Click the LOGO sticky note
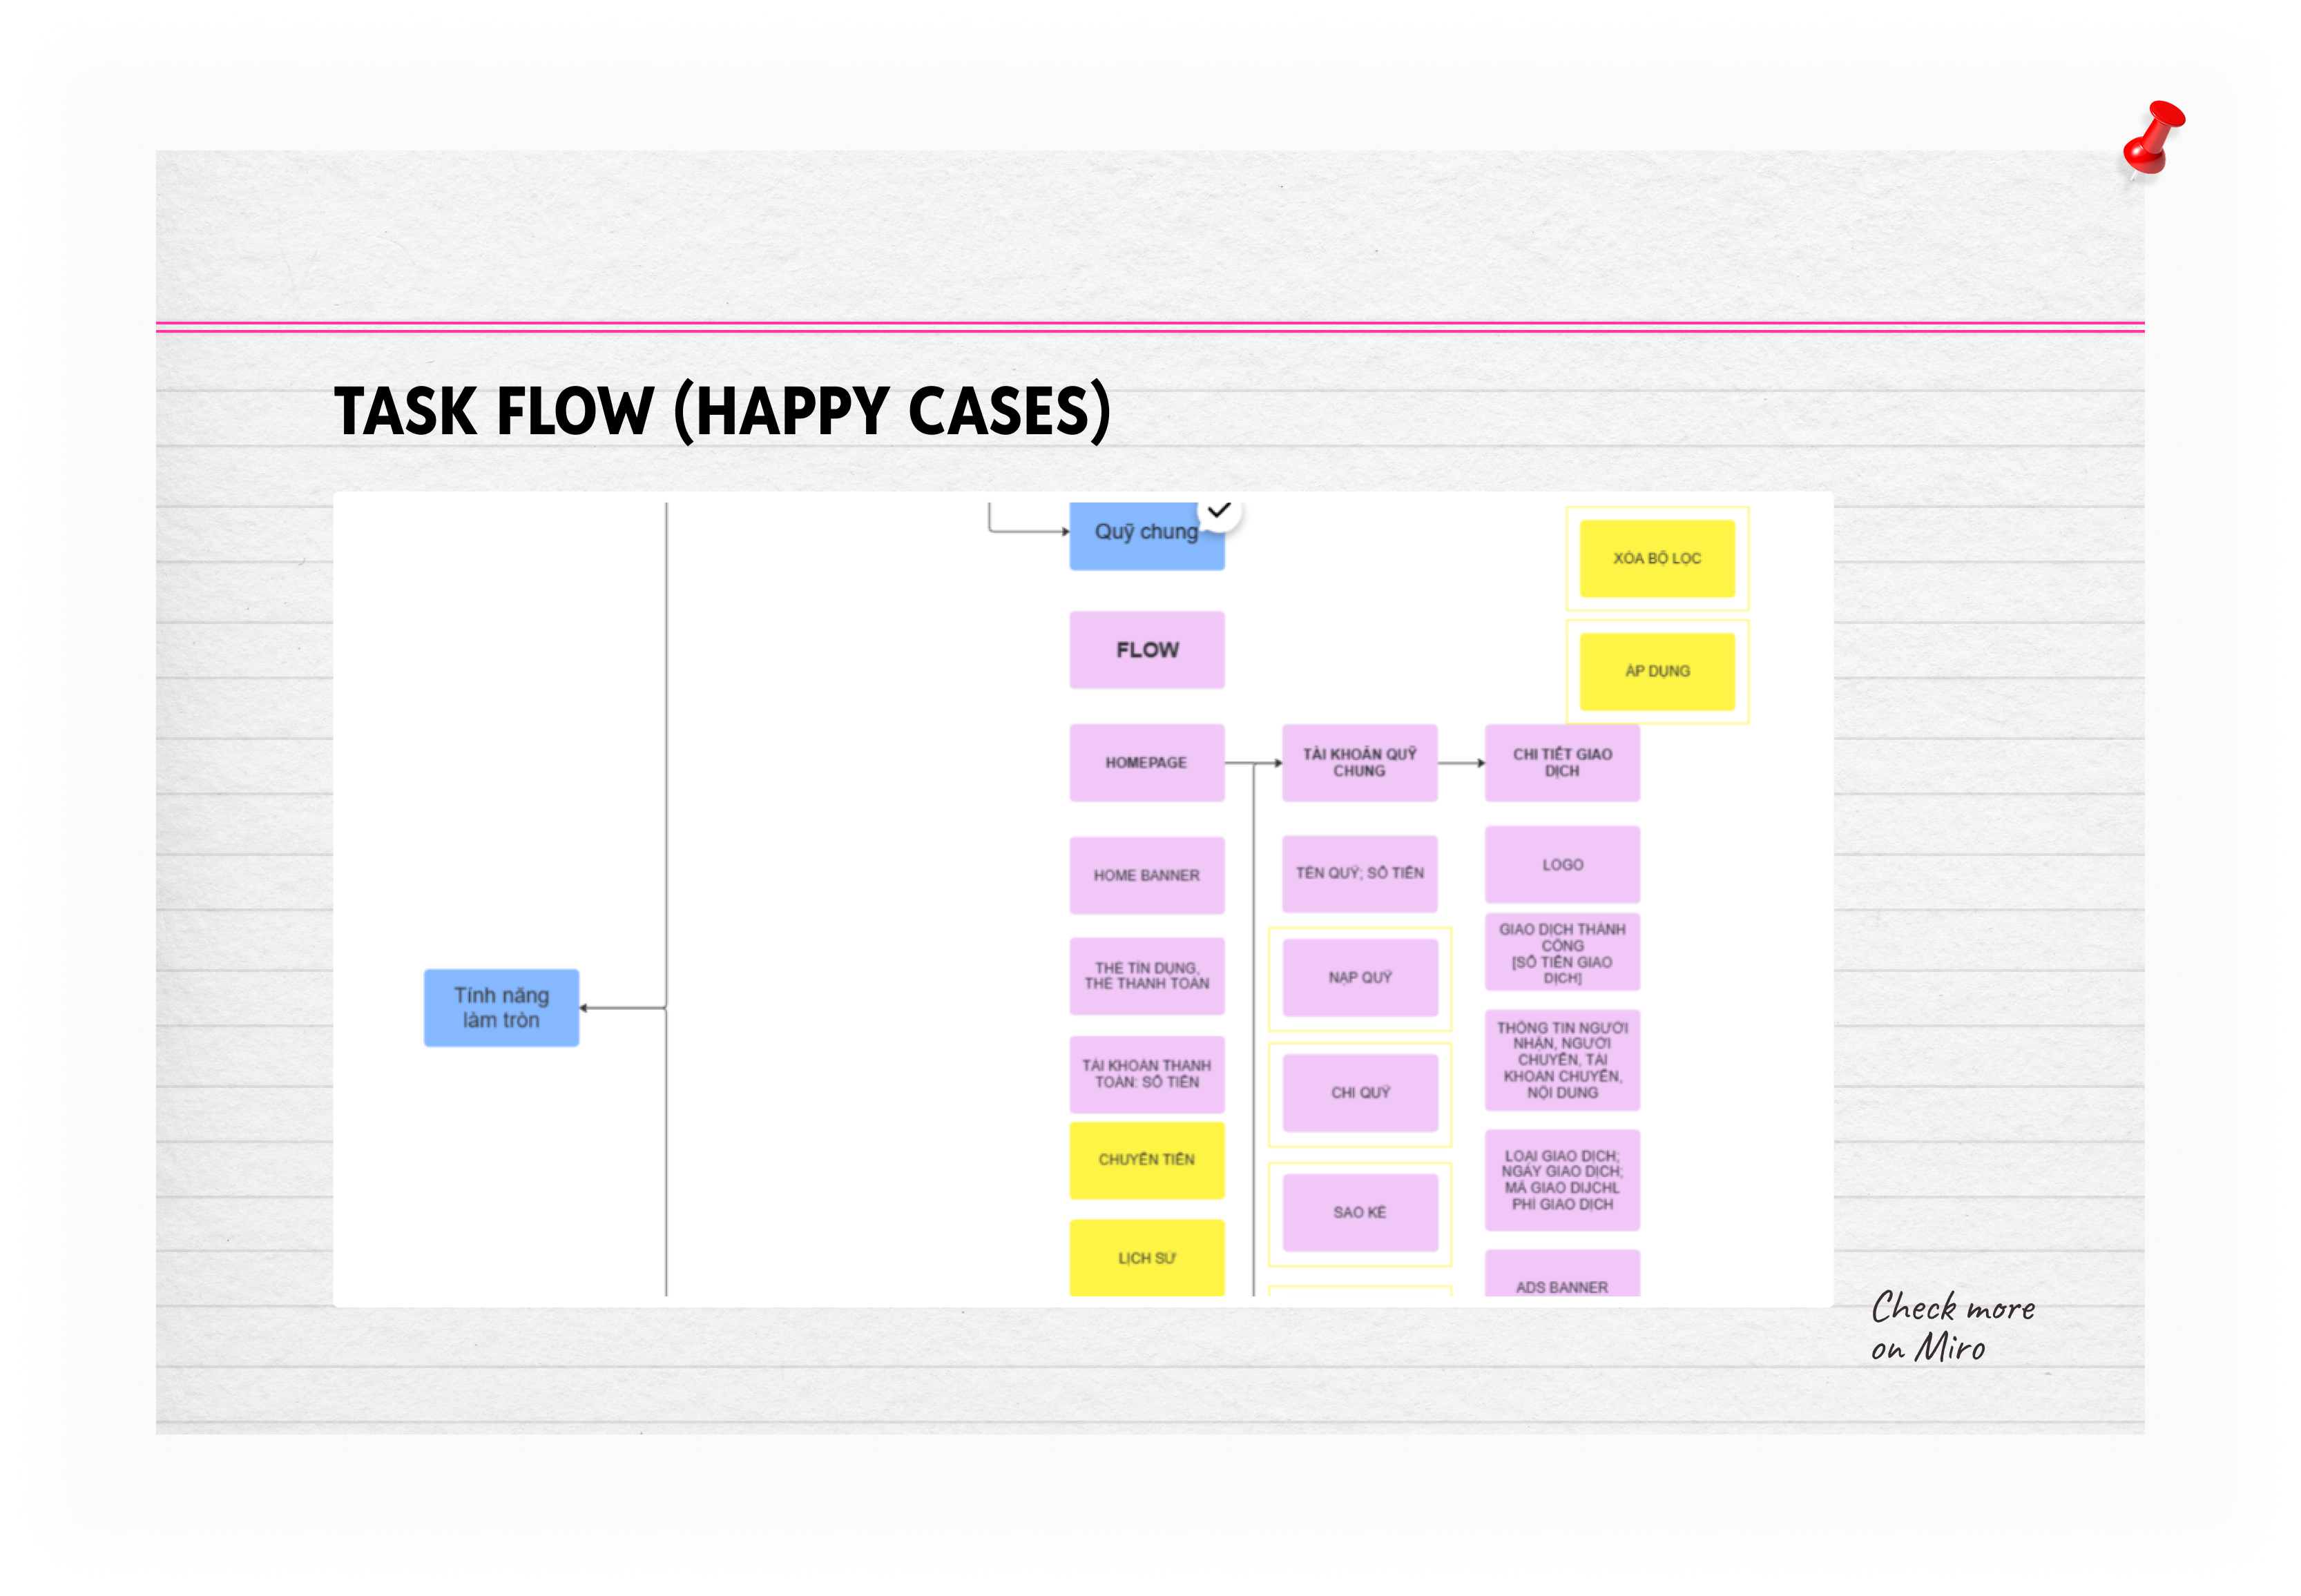Image resolution: width=2301 pixels, height=1596 pixels. coord(1561,864)
